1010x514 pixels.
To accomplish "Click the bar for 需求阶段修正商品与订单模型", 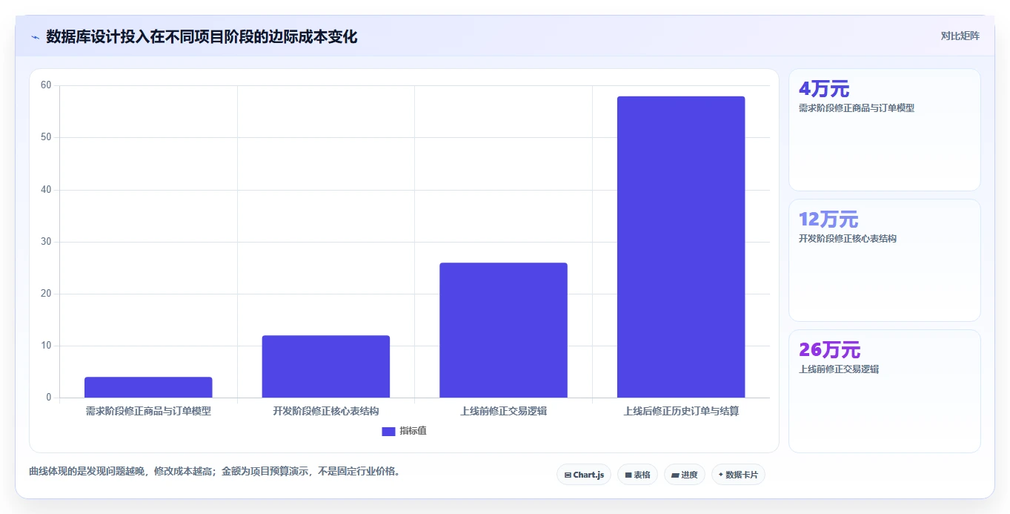I will coord(148,387).
